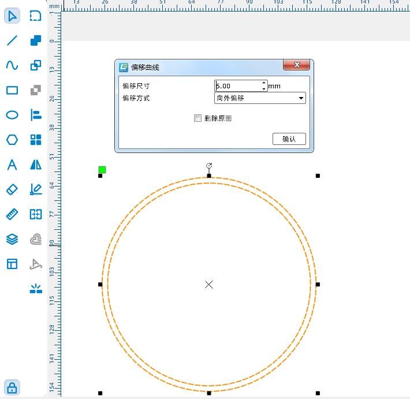Pick the rectangle shape tool
This screenshot has height=399, width=410.
12,90
